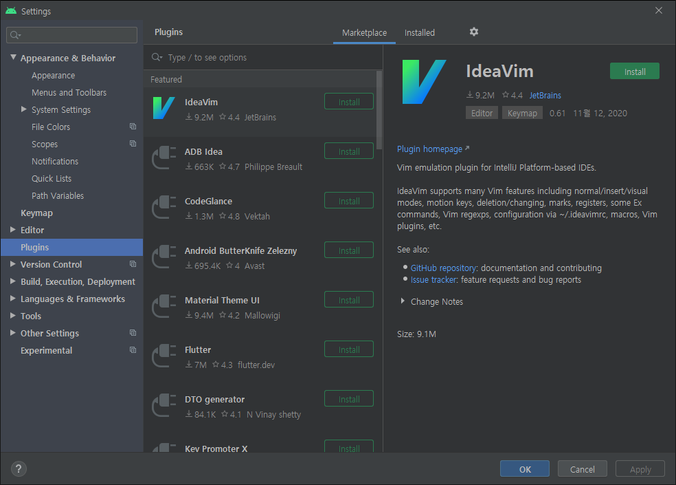Close the Settings dialog with X
The image size is (676, 485).
[659, 10]
